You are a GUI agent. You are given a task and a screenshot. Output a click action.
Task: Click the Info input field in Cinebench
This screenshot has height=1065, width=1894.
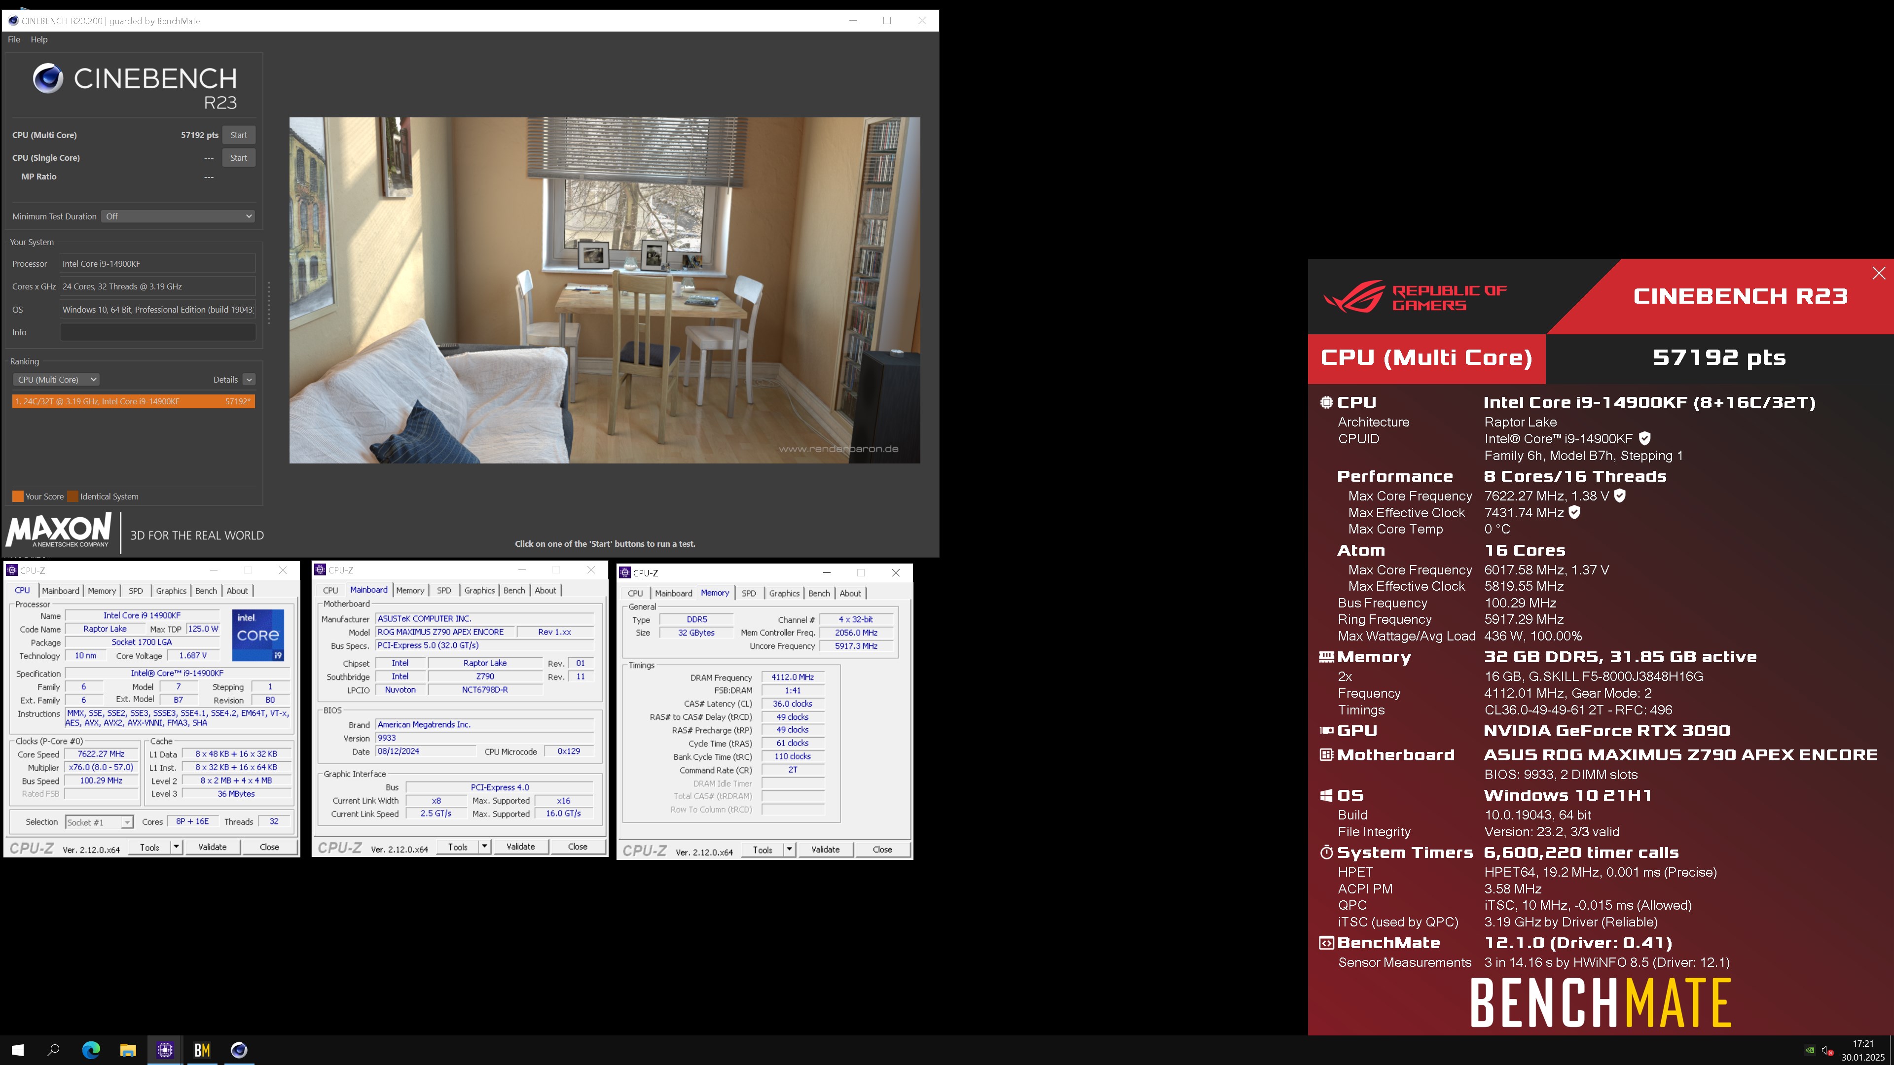coord(158,332)
